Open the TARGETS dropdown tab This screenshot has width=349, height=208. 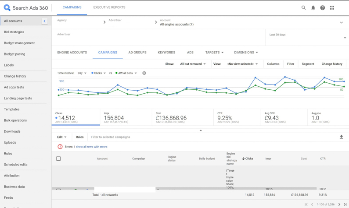214,53
